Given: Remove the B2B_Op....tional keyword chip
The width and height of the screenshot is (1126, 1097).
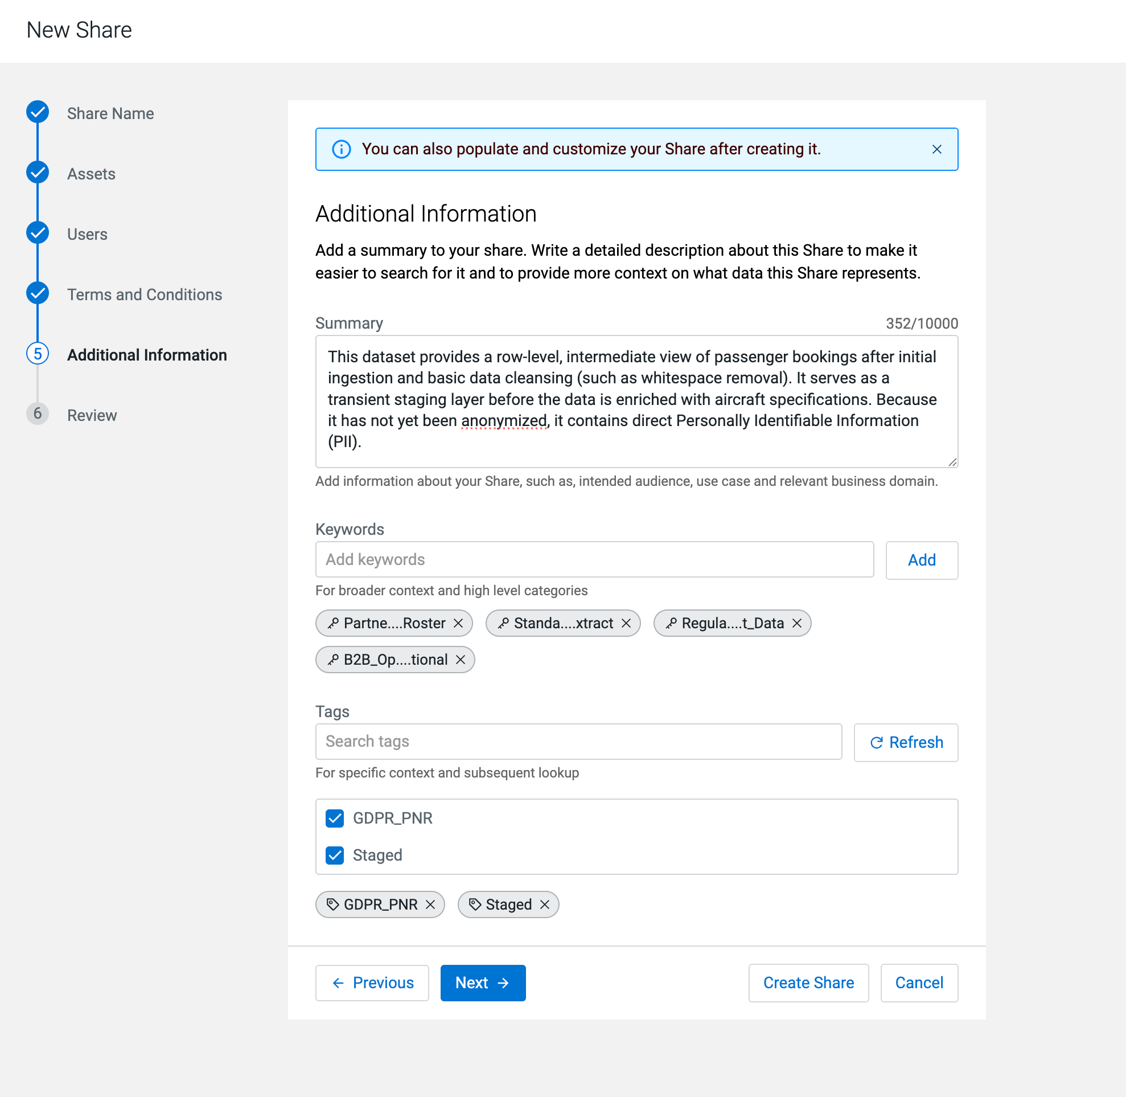Looking at the screenshot, I should pos(460,660).
